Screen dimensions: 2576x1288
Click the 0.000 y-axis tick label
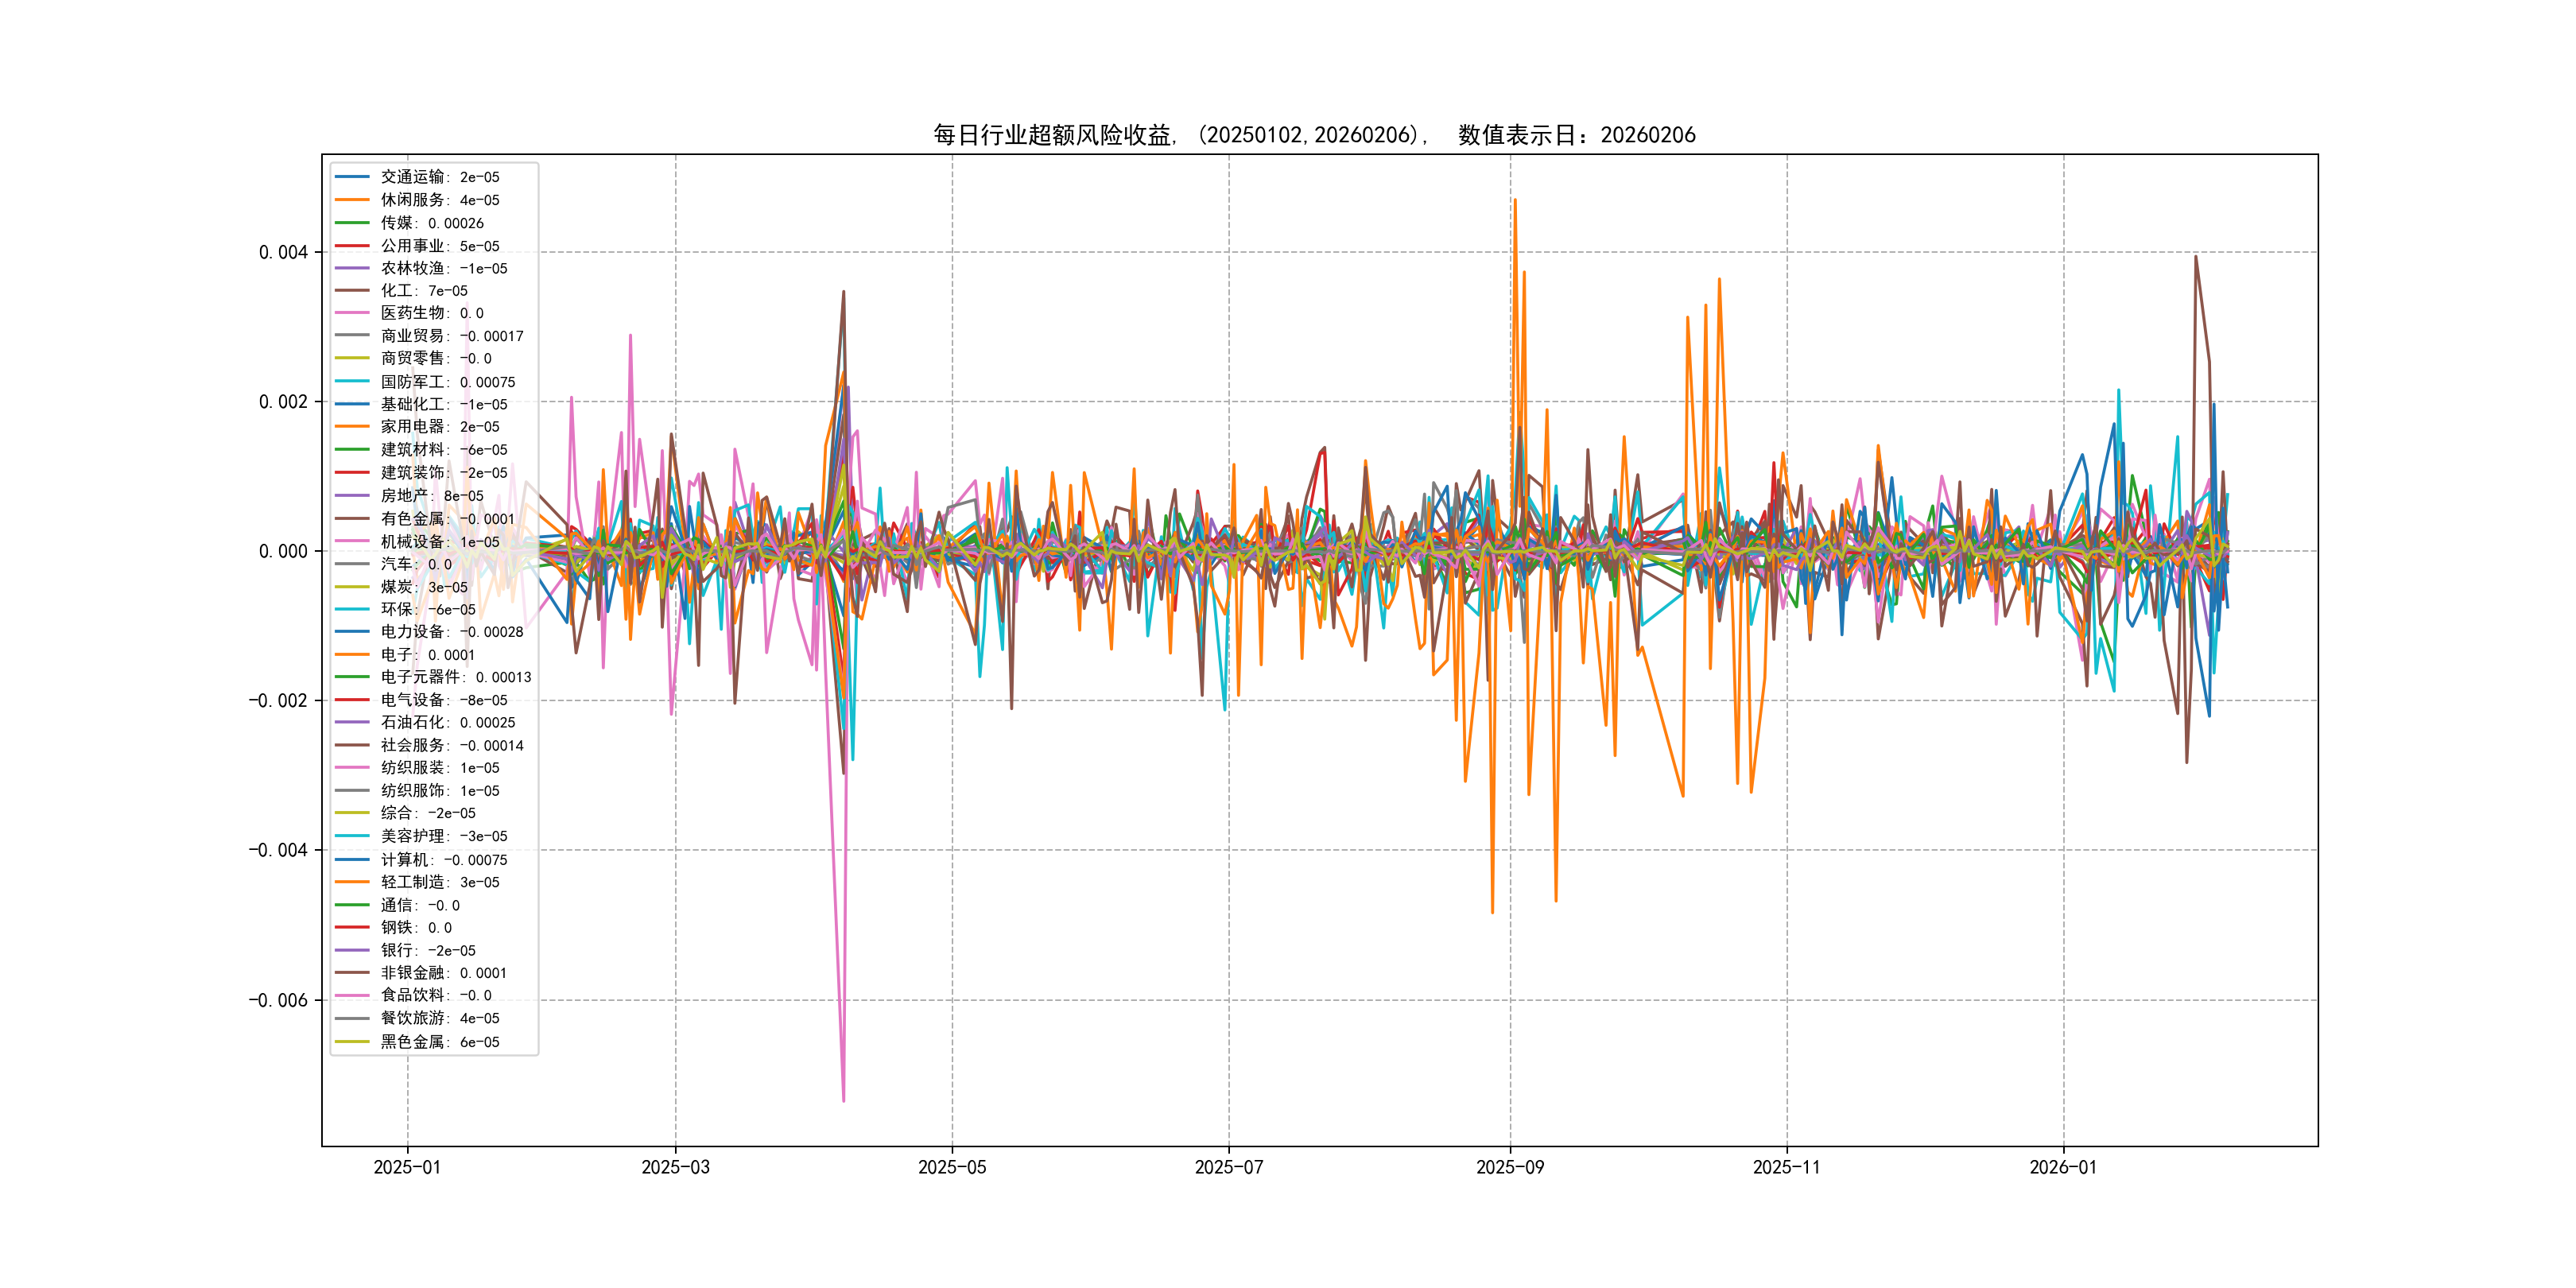click(x=283, y=552)
